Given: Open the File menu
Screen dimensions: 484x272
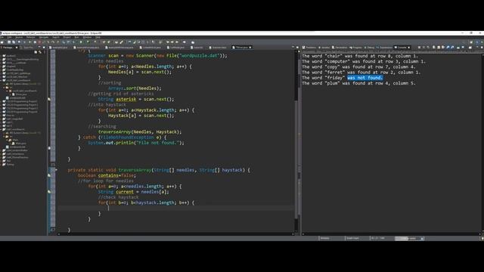Looking at the screenshot, I should (2, 37).
